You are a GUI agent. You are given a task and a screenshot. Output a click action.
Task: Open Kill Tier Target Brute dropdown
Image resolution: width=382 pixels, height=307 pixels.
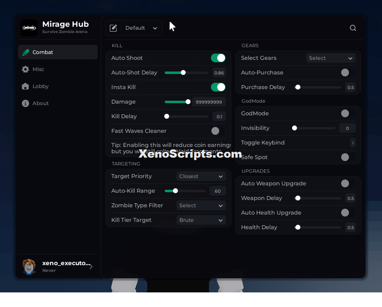[x=201, y=220]
